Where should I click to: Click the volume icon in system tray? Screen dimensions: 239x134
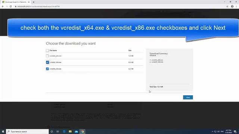click(x=218, y=131)
